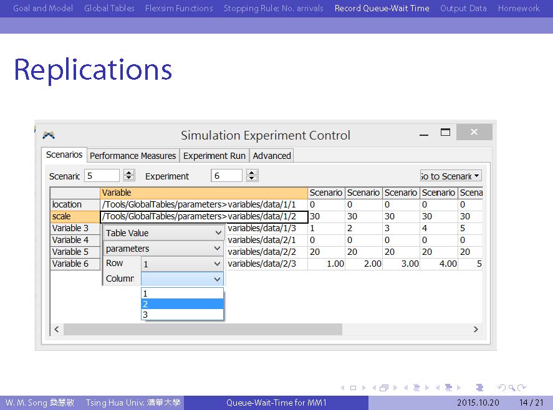Open the Table Value dropdown

point(164,233)
